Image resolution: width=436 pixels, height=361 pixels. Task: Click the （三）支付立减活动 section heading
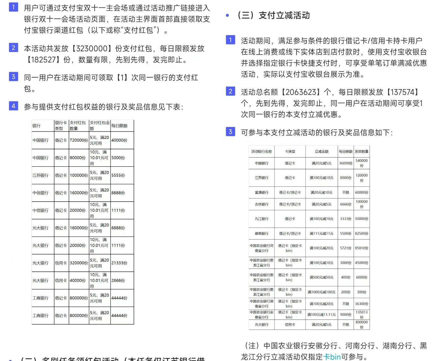coord(273,16)
